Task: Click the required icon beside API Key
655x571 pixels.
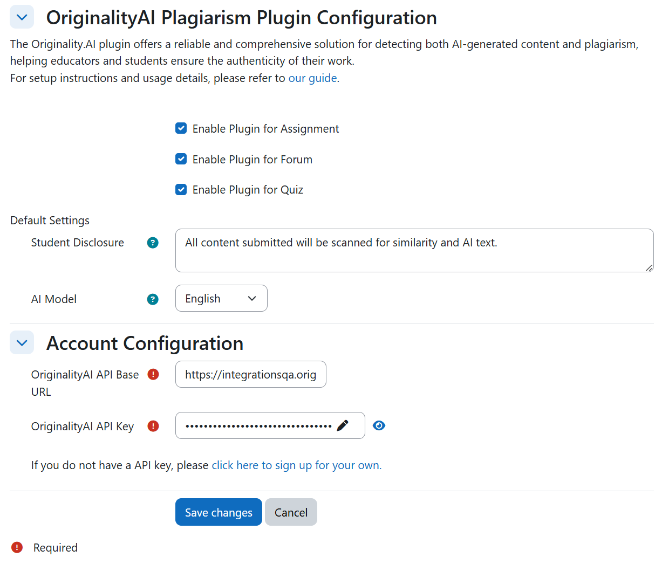Action: (153, 426)
